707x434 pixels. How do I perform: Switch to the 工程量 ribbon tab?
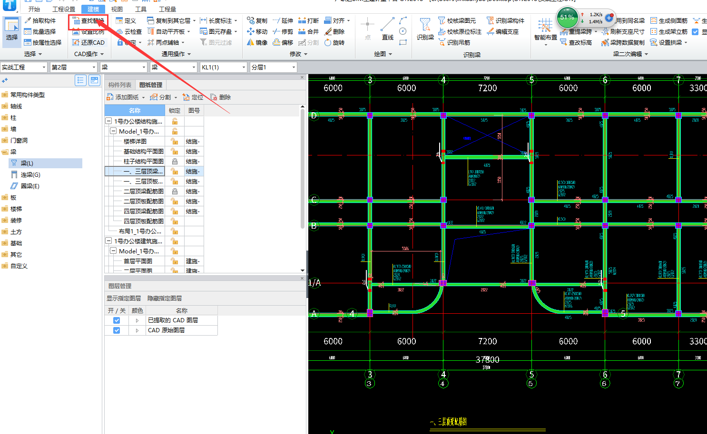tap(167, 9)
